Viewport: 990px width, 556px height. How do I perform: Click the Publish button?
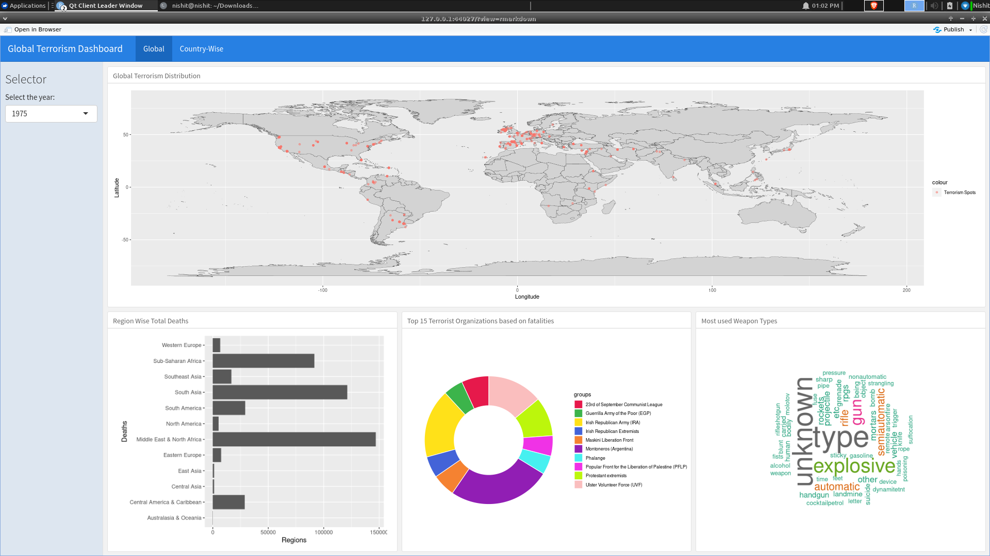pyautogui.click(x=949, y=29)
